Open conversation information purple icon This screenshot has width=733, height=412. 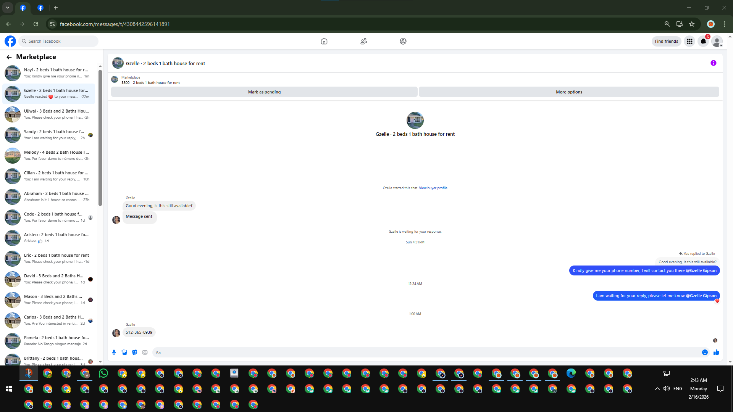pyautogui.click(x=713, y=63)
